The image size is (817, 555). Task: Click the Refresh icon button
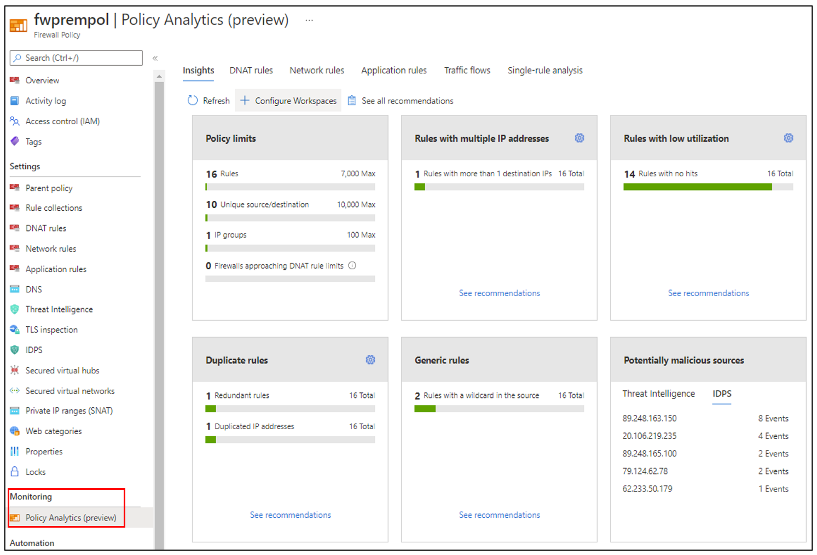[x=193, y=101]
